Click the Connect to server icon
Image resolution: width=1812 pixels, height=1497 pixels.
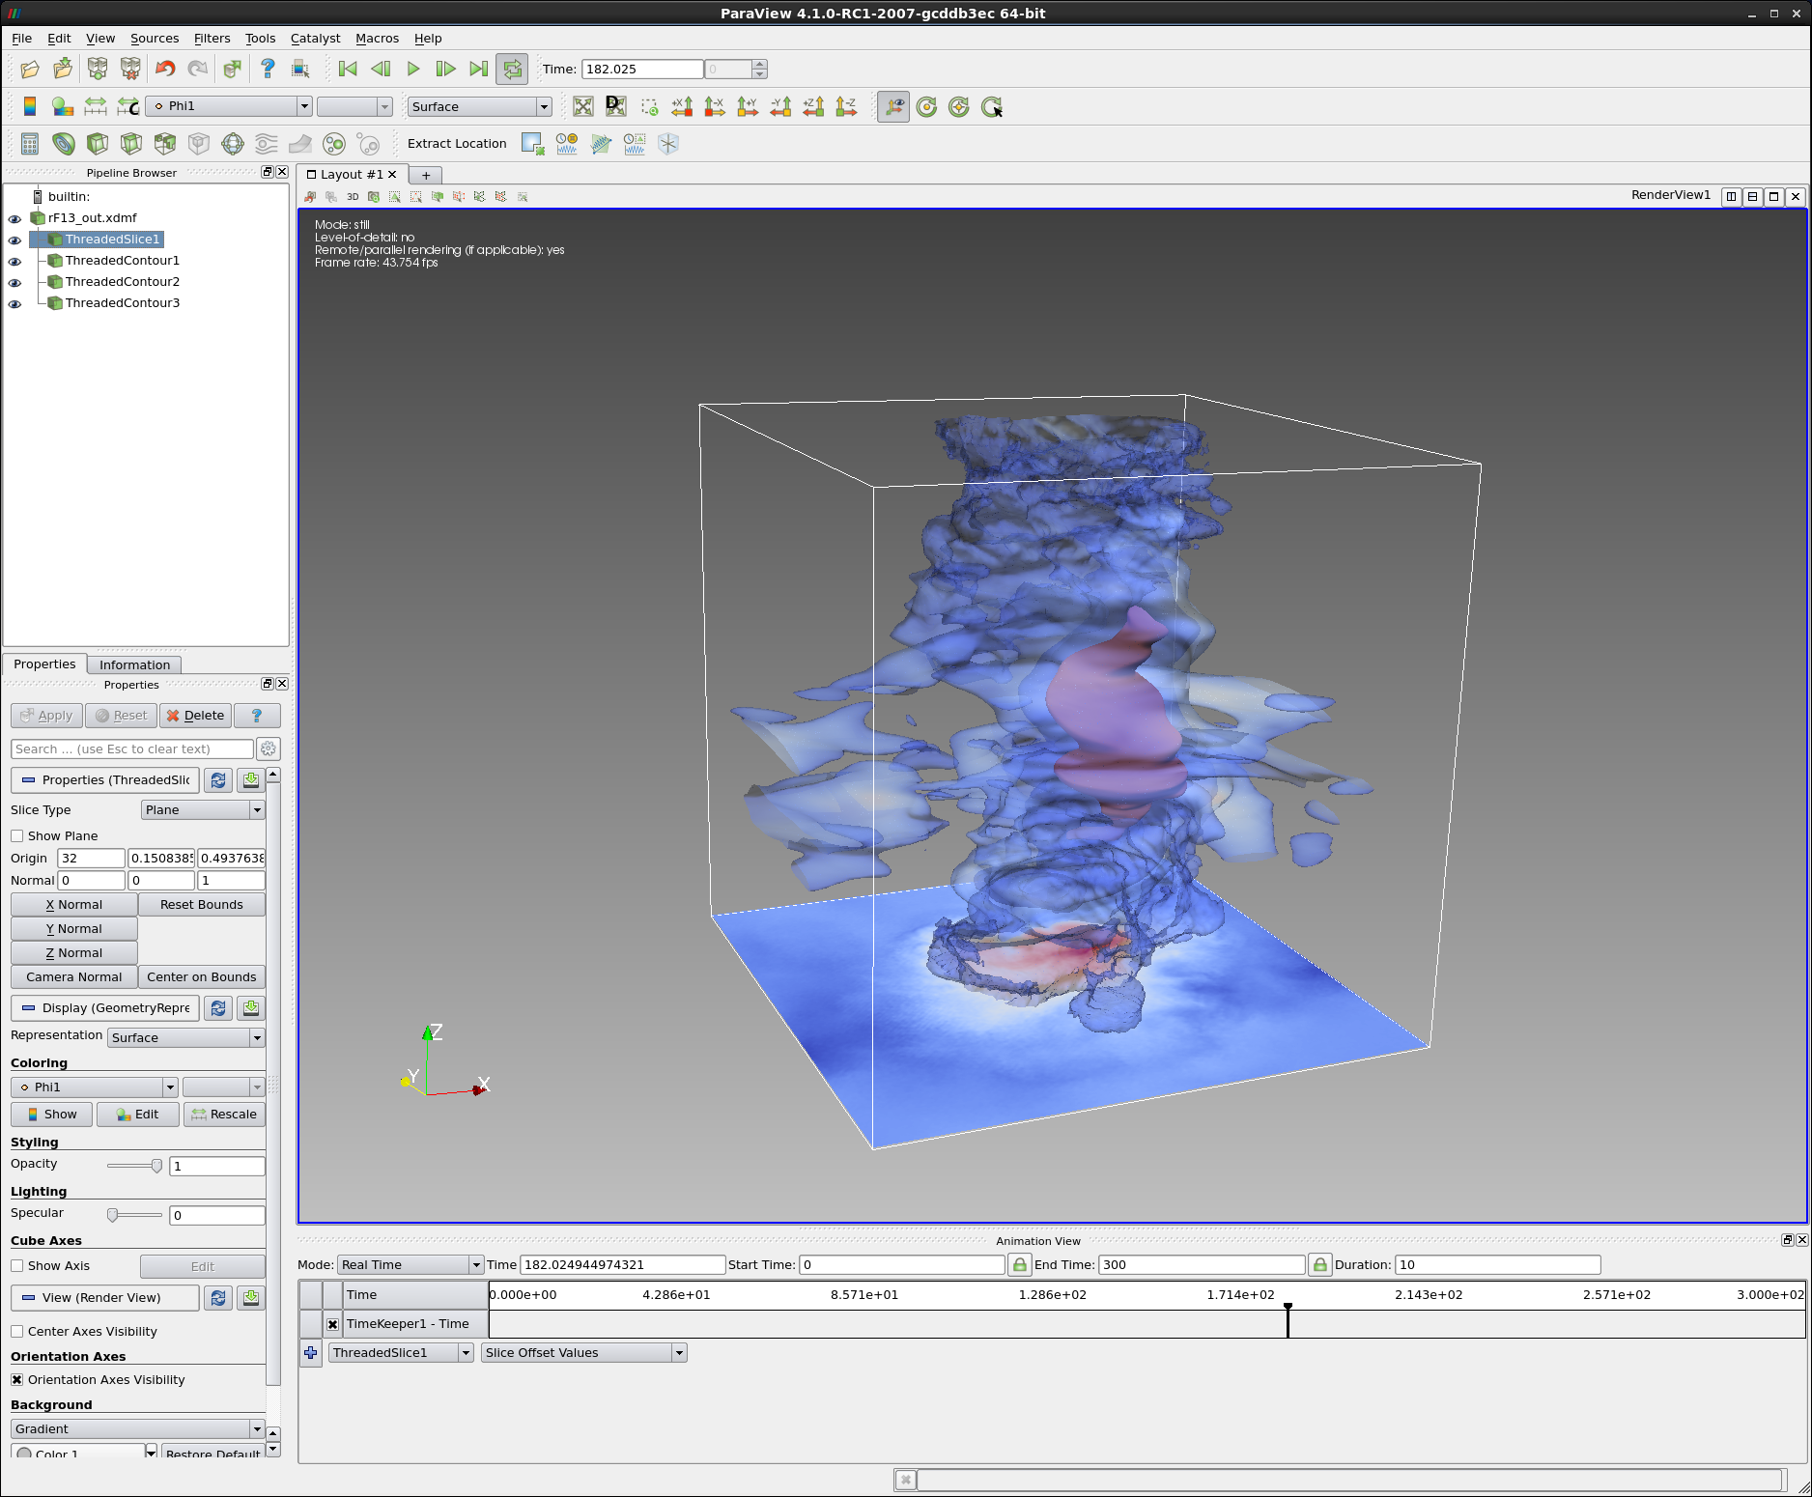pyautogui.click(x=98, y=69)
